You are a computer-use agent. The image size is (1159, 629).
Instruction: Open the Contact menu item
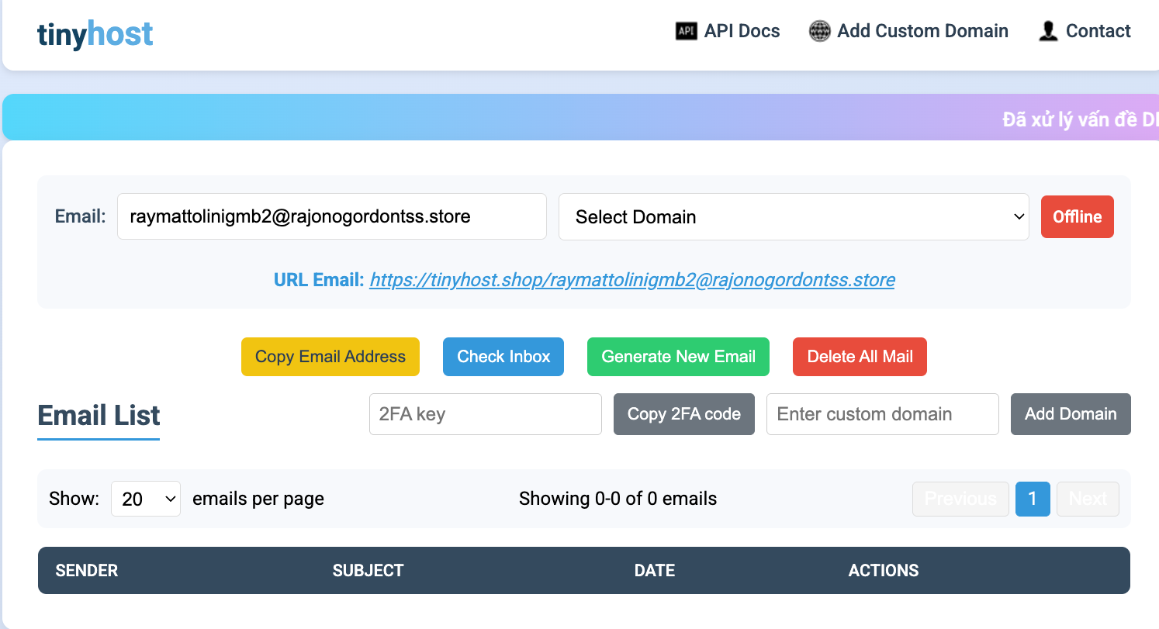point(1098,31)
